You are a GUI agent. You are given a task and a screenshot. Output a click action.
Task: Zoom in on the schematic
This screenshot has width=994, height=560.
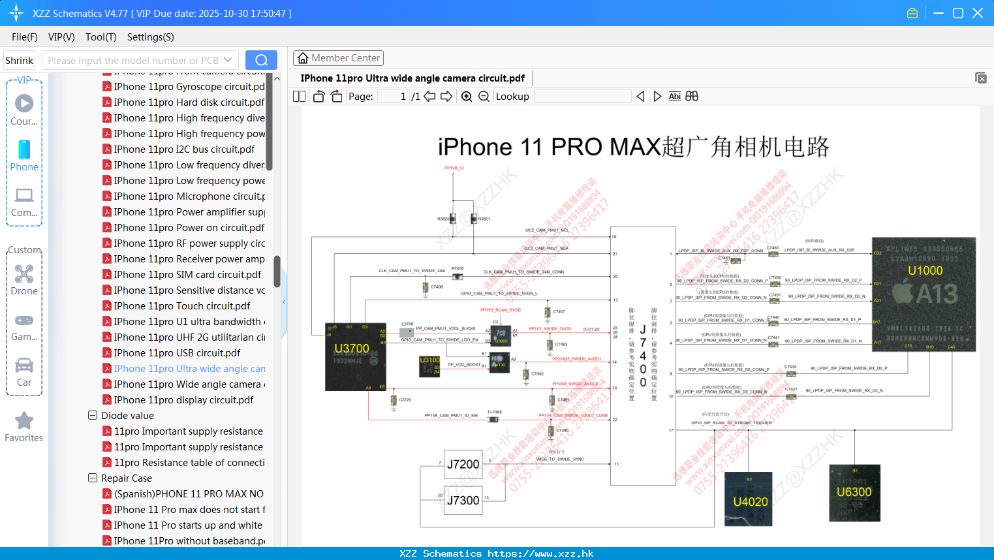coord(467,97)
